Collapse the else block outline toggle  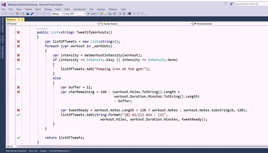pos(15,78)
